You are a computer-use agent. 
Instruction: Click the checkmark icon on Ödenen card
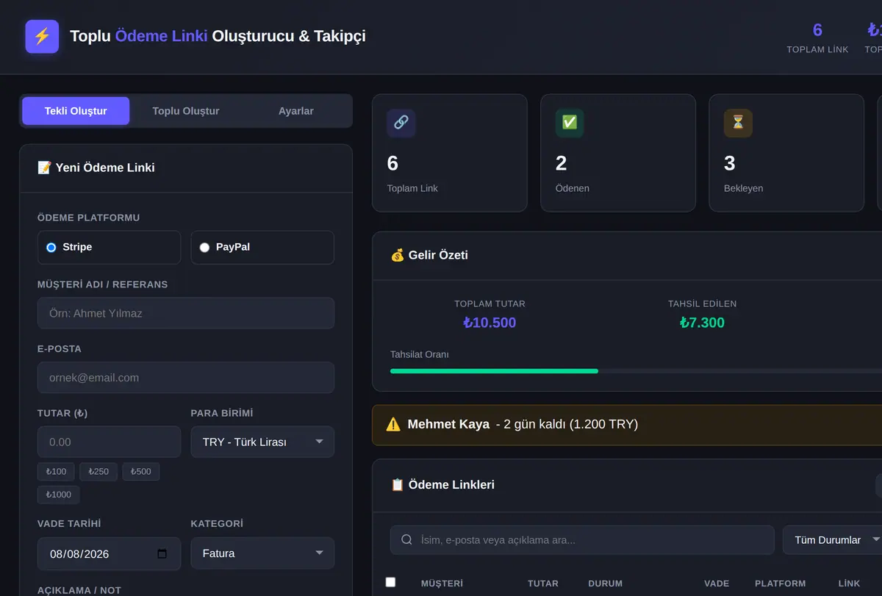[x=570, y=123]
